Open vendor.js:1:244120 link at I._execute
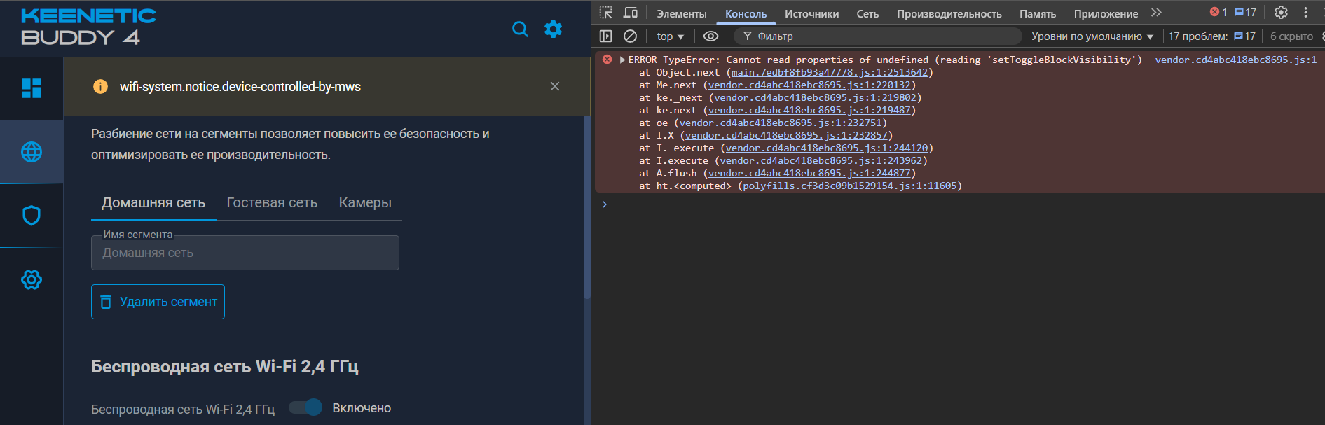 point(827,148)
